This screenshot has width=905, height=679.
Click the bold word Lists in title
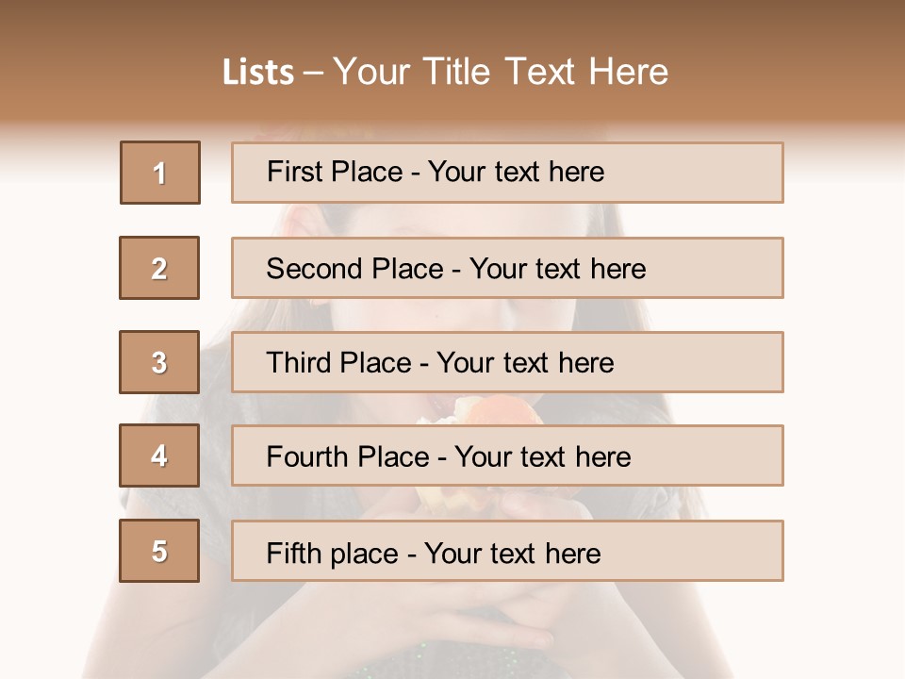(258, 73)
